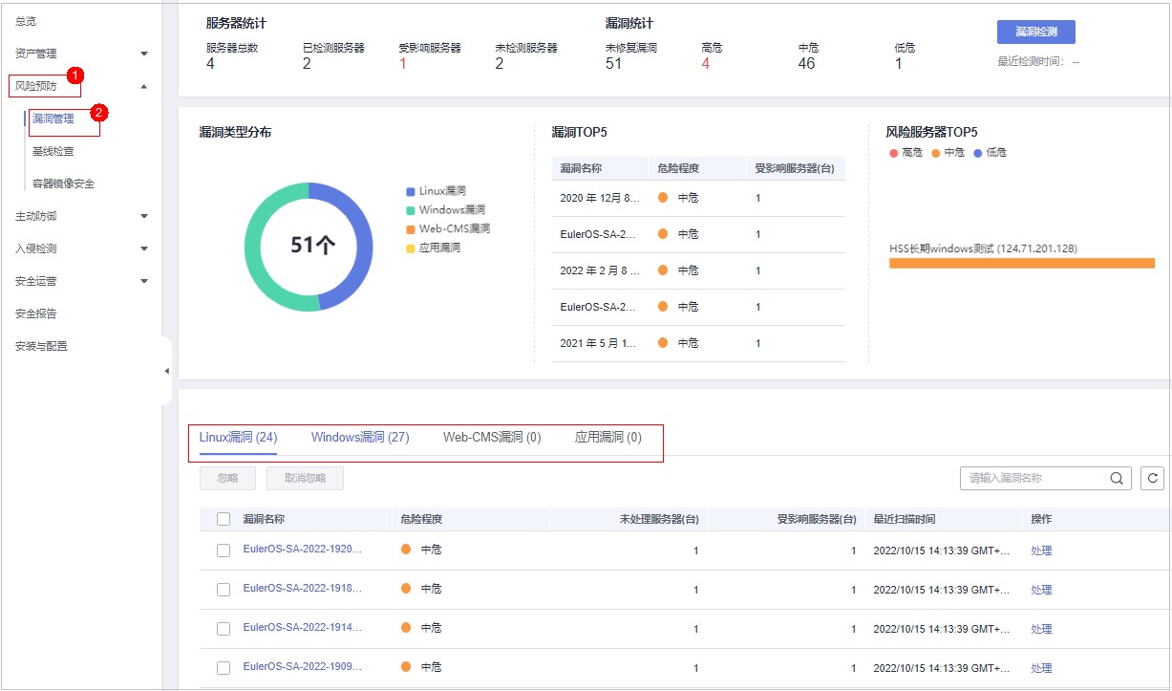Click the 漏洞检测 button
The image size is (1172, 691).
click(1035, 32)
